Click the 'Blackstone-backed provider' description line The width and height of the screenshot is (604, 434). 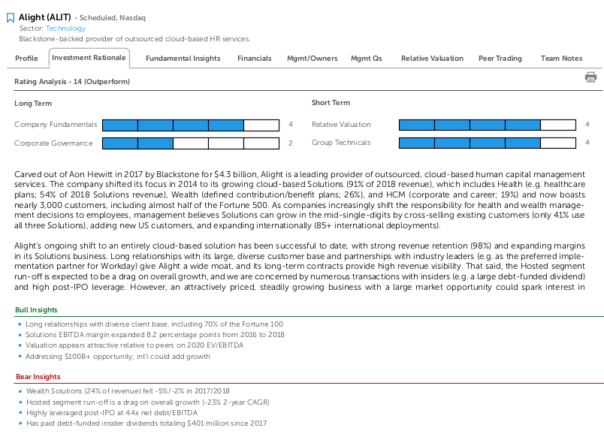coord(134,39)
